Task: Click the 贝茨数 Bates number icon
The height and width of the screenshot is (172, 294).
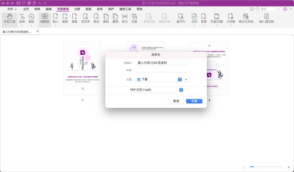Action: 231,18
